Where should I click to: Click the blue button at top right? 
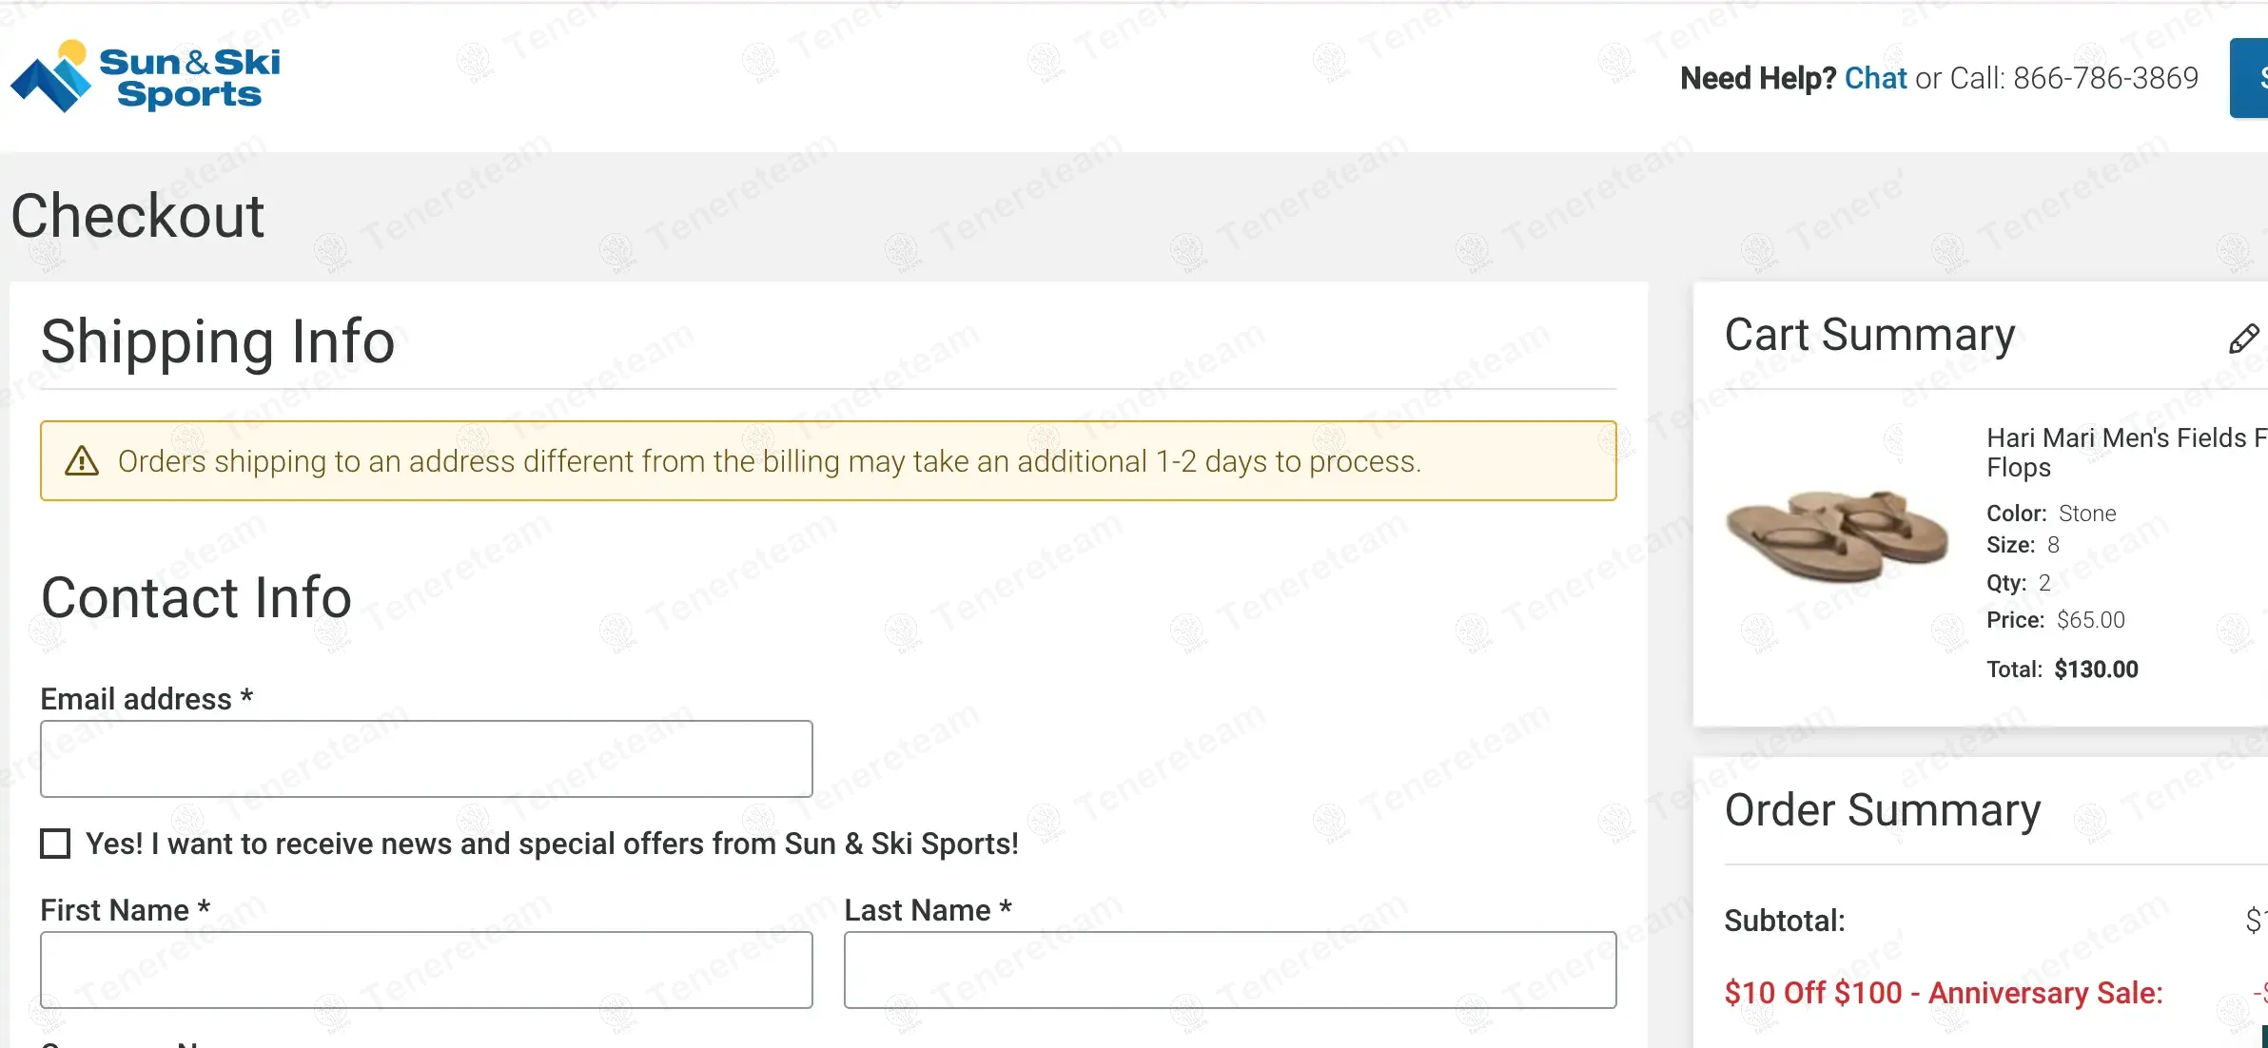click(2251, 78)
